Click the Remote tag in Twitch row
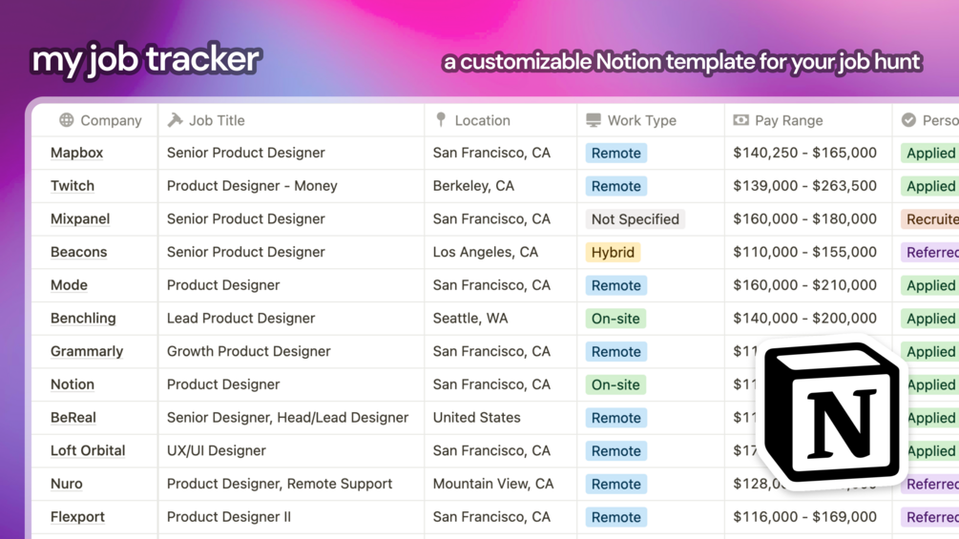 pos(615,186)
